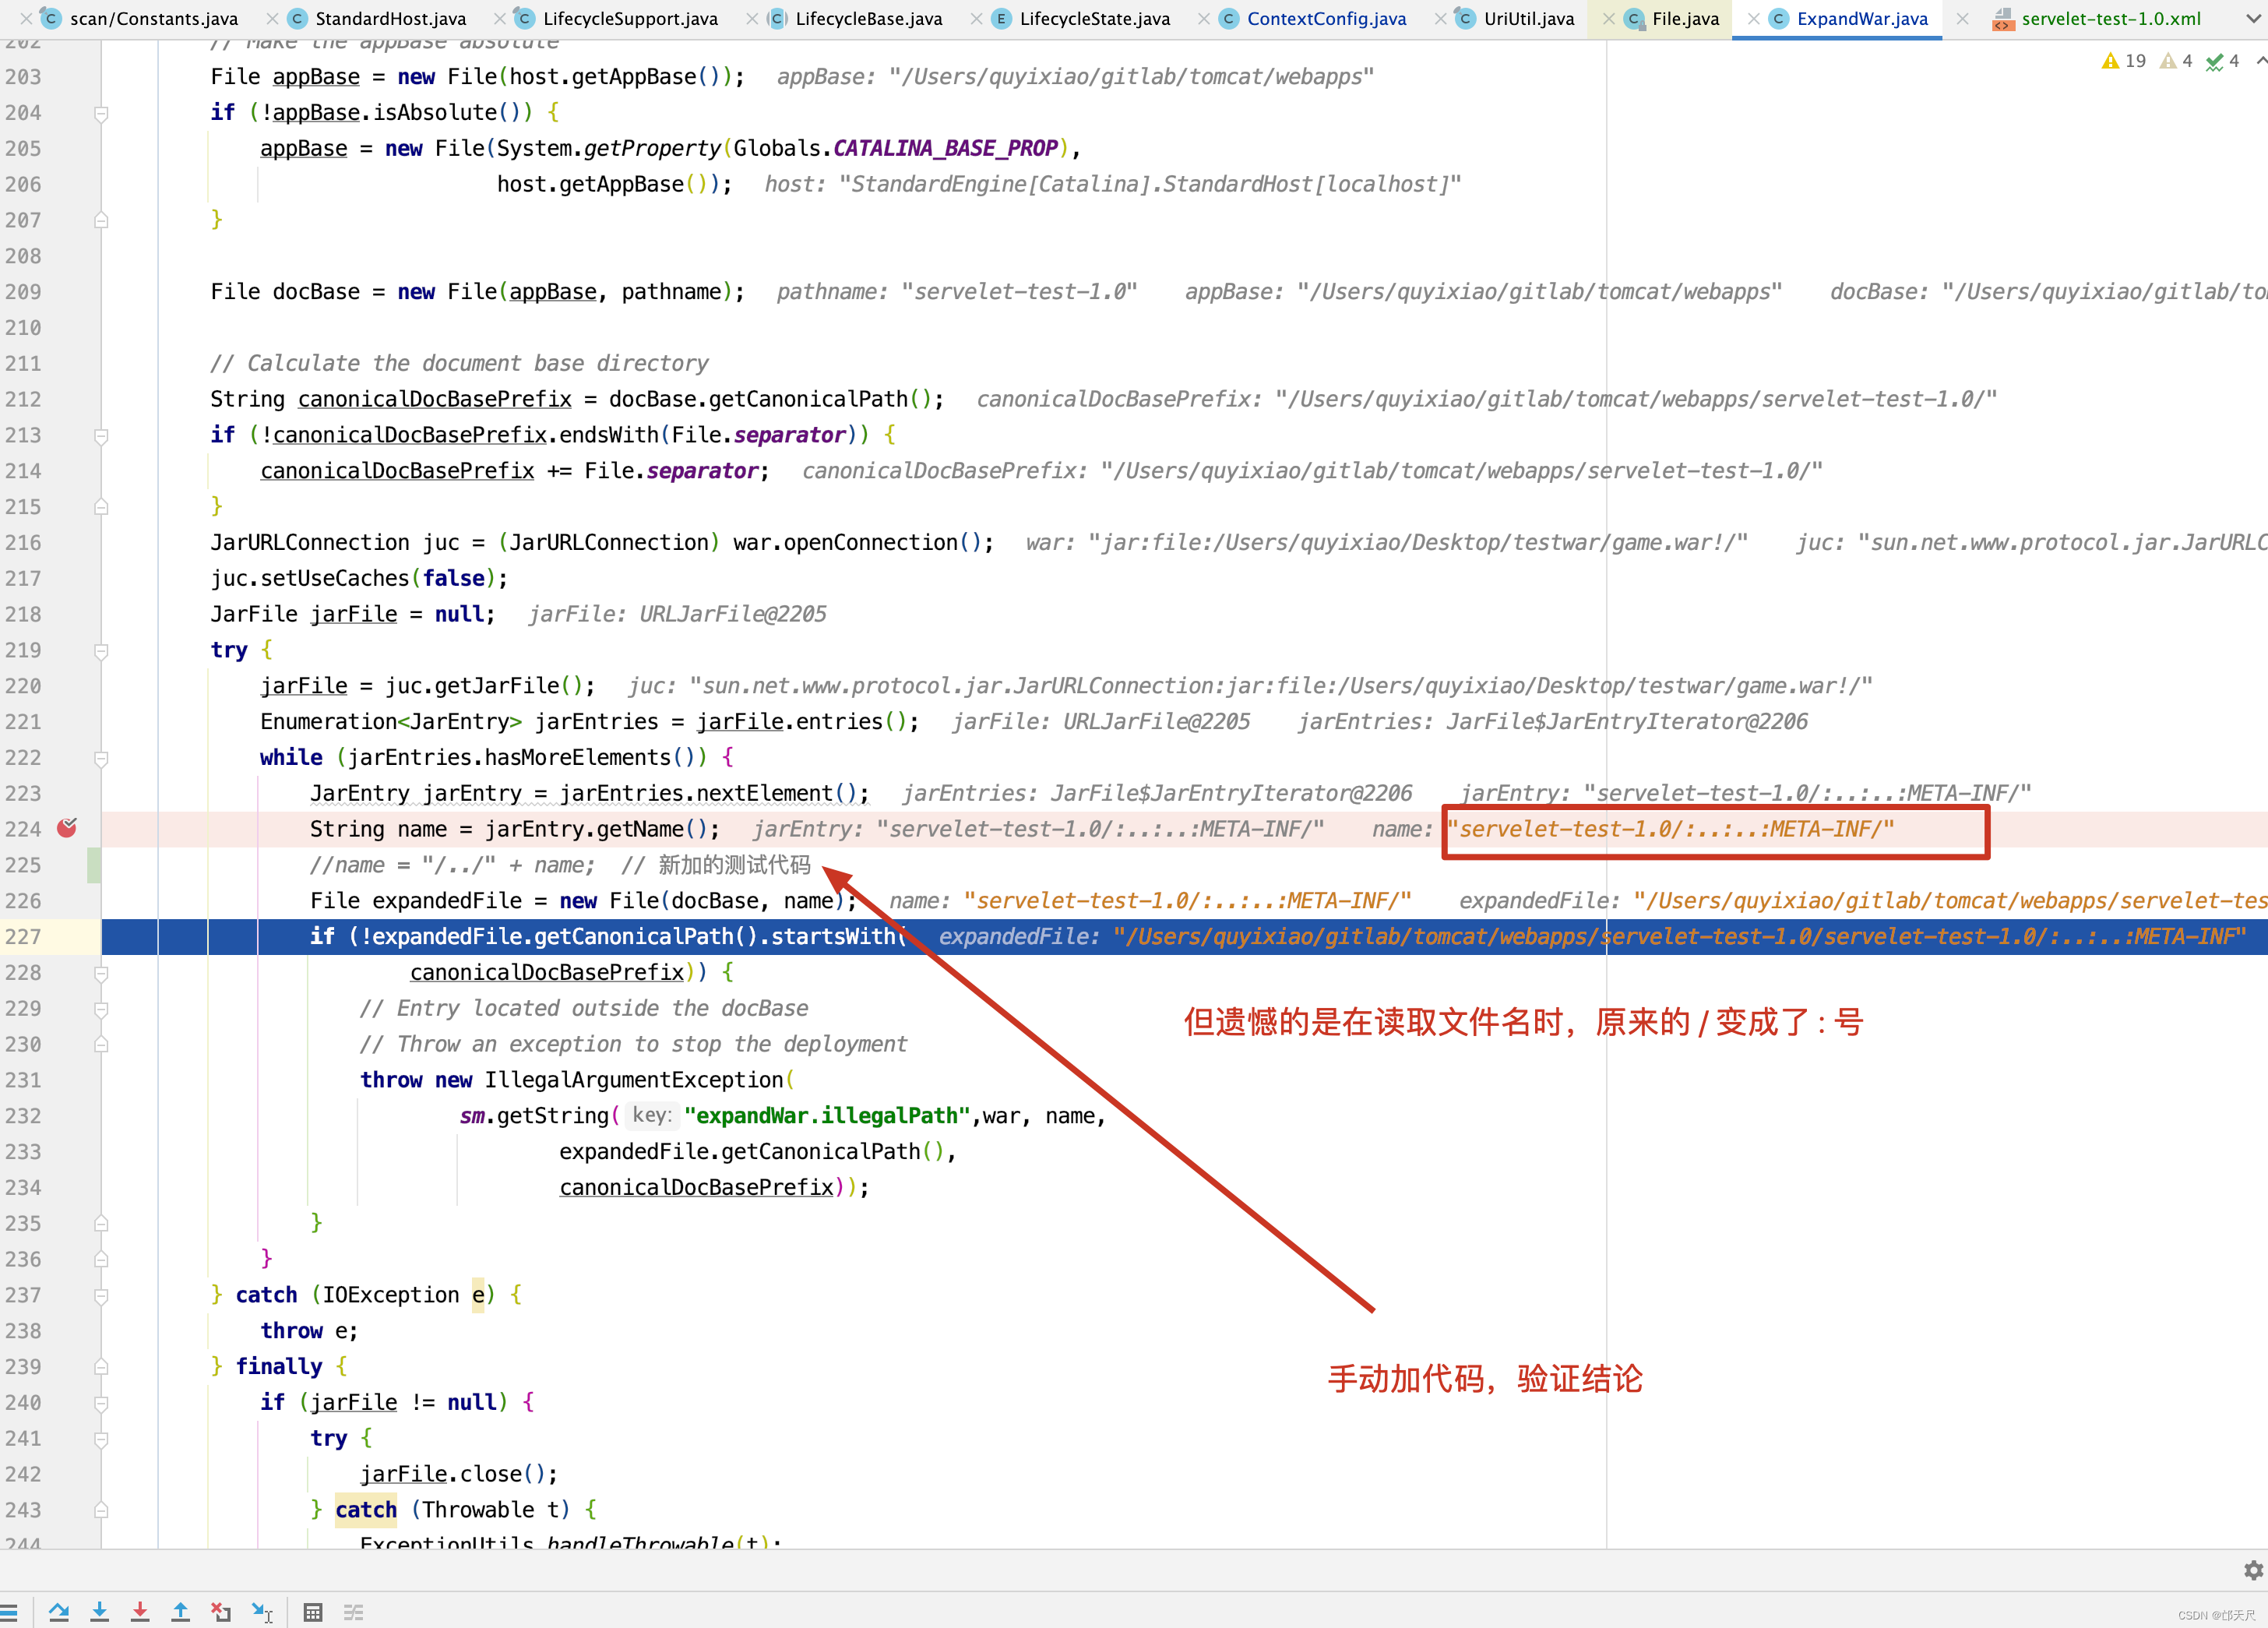Click juc.setUseCaches(false) on line 217
2268x1628 pixels.
[359, 579]
